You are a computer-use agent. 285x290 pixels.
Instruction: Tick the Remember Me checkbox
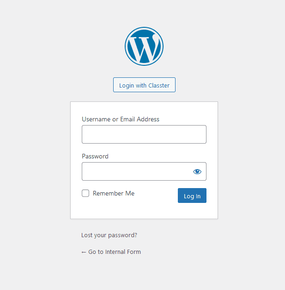pyautogui.click(x=85, y=193)
